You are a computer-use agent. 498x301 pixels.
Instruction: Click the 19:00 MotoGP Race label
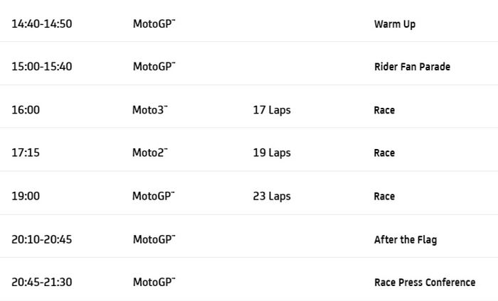point(384,196)
